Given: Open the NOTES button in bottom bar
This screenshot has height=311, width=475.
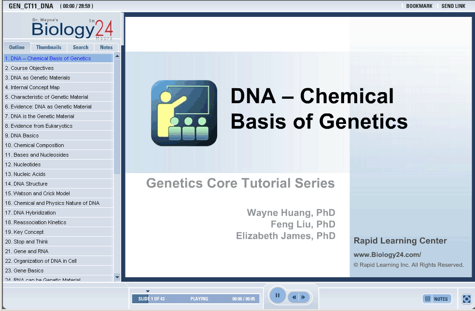Looking at the screenshot, I should tap(437, 299).
